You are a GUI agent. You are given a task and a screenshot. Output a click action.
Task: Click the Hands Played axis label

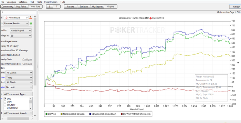(x=137, y=109)
